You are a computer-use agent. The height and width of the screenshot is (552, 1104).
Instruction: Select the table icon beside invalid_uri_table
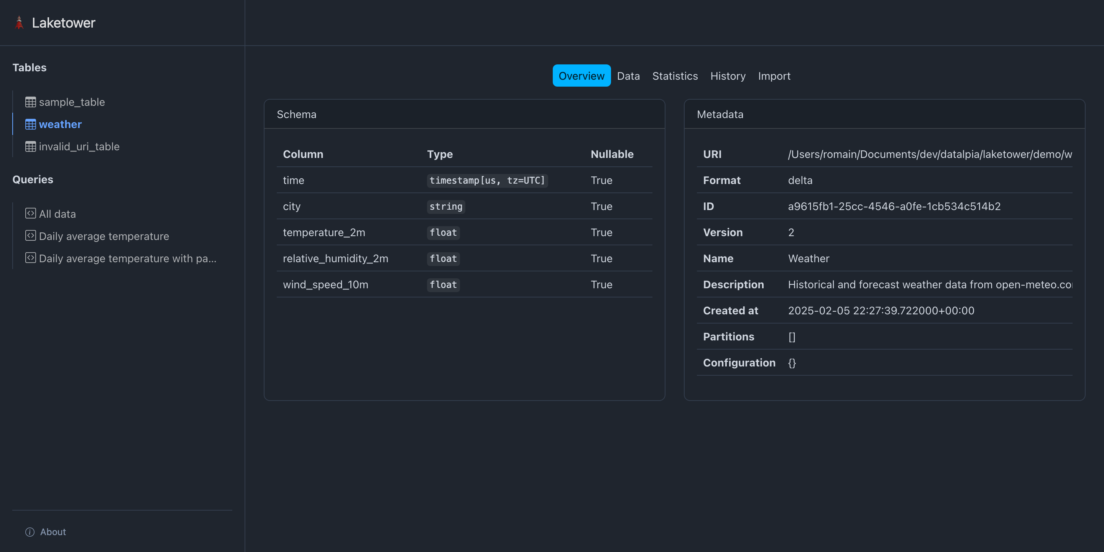click(30, 146)
